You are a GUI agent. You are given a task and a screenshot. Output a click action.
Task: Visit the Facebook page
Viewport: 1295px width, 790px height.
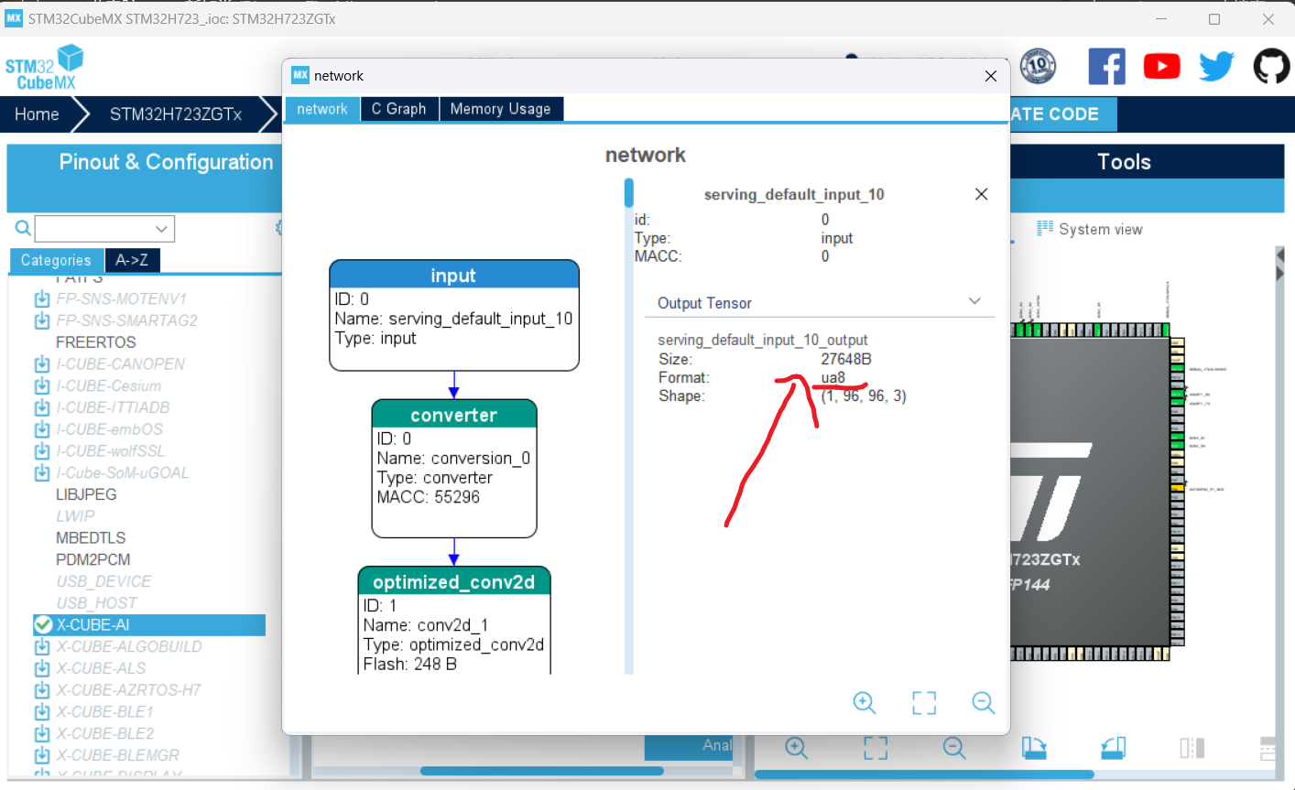tap(1106, 66)
